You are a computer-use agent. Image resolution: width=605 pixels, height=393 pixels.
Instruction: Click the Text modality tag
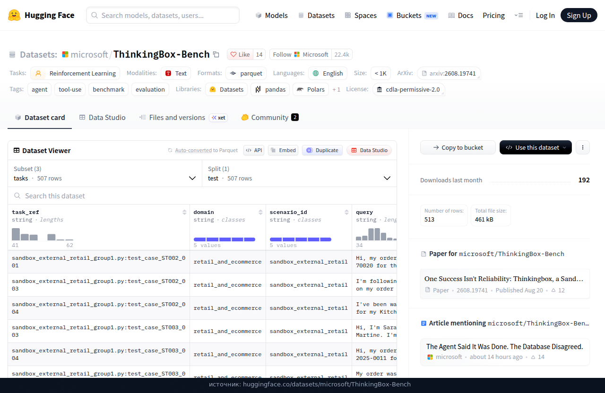(x=176, y=73)
